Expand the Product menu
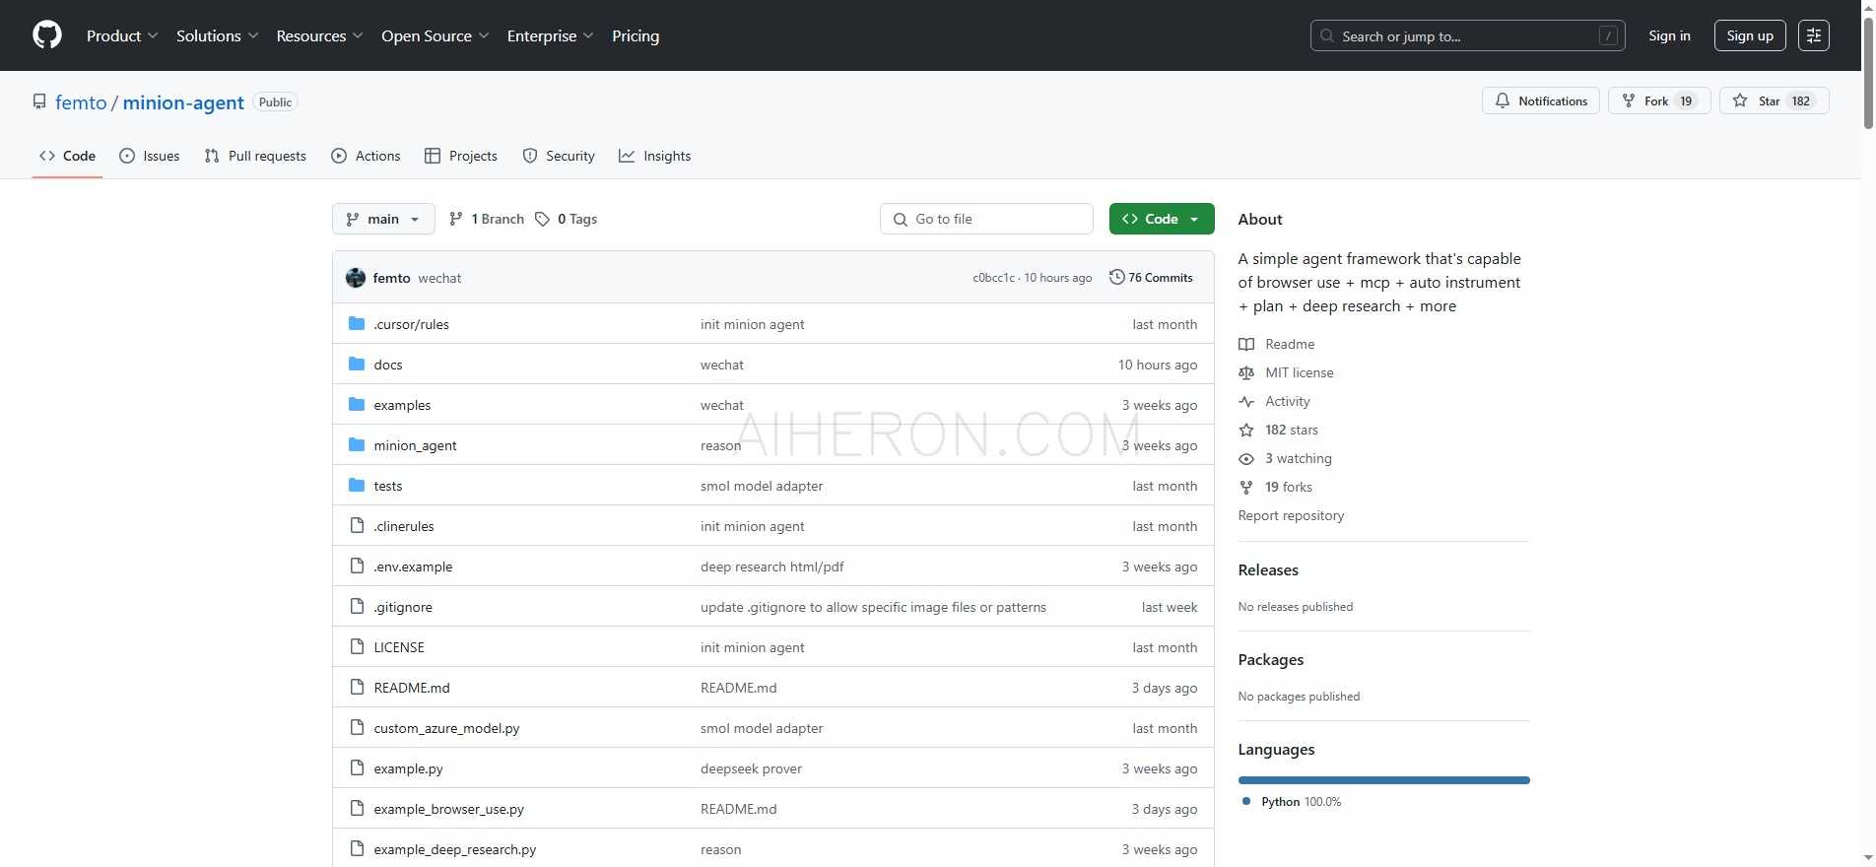Screen dimensions: 1876x867 (122, 35)
